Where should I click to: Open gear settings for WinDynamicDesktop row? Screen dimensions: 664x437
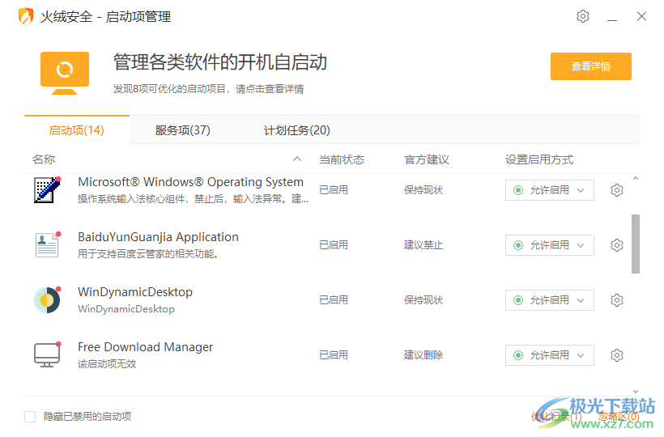click(616, 300)
